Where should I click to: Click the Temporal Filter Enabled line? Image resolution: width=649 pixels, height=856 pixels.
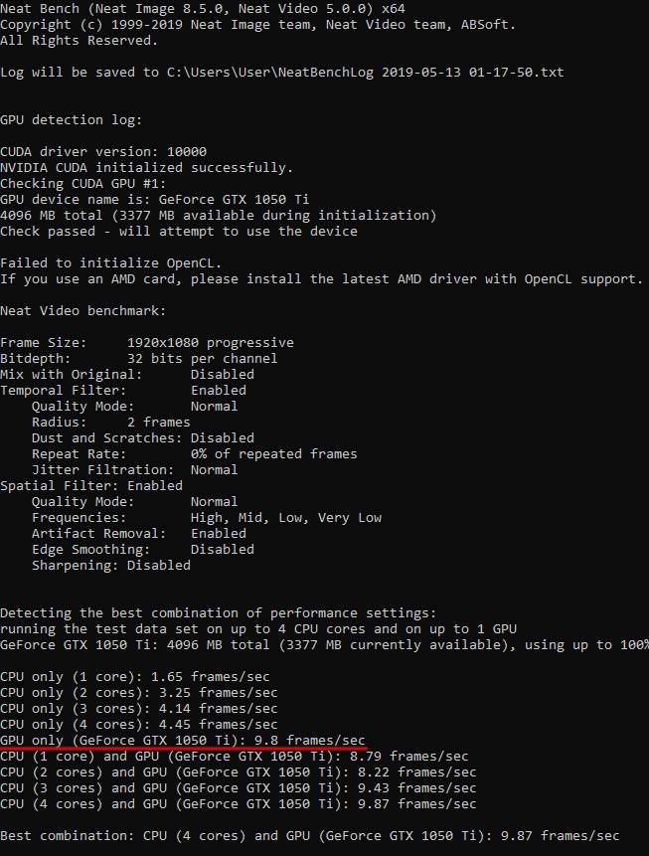point(123,391)
